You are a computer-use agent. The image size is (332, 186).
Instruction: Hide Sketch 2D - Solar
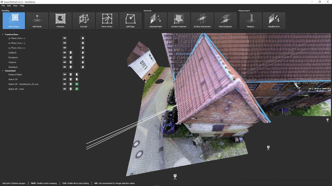pos(65,89)
